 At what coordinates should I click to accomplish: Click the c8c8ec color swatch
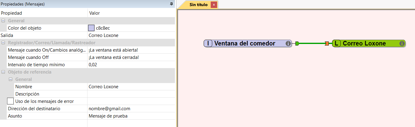pyautogui.click(x=91, y=28)
